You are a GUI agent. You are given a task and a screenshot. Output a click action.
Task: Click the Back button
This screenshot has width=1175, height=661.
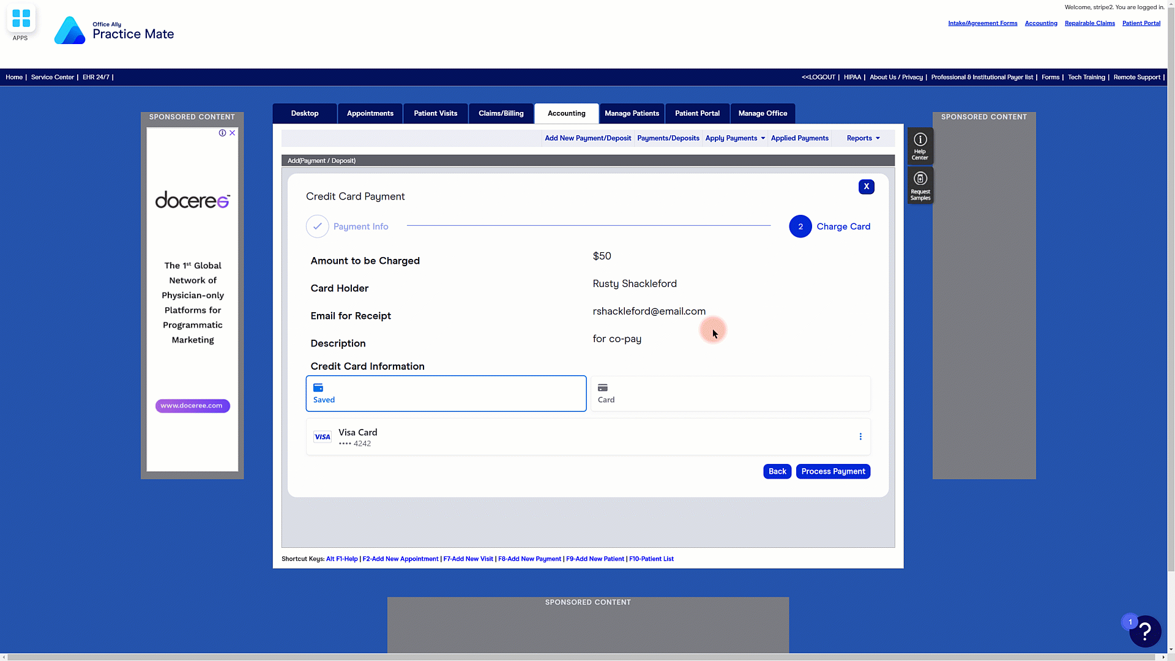coord(777,471)
